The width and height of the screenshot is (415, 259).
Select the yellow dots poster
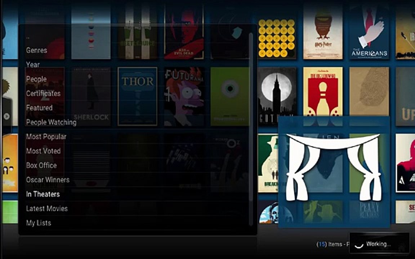point(277,38)
